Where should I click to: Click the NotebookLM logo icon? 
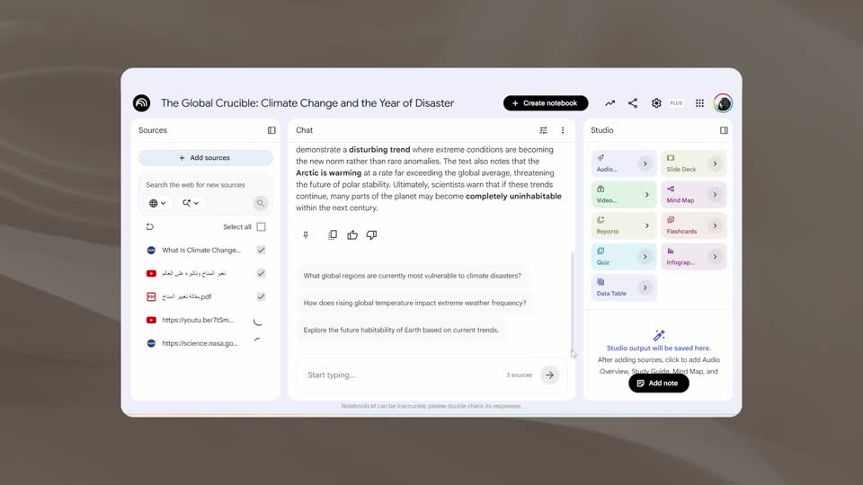coord(141,102)
